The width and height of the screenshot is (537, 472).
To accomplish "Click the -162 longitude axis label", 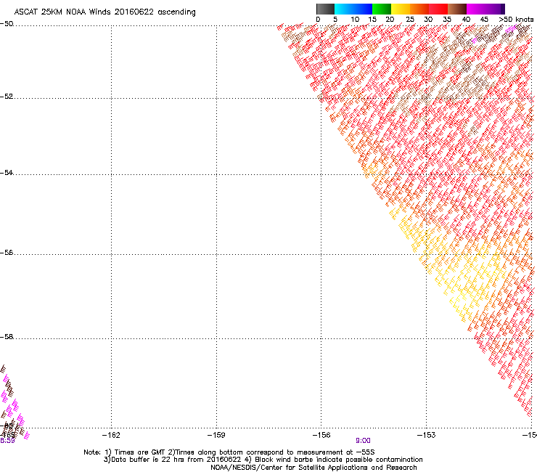I will pyautogui.click(x=111, y=435).
